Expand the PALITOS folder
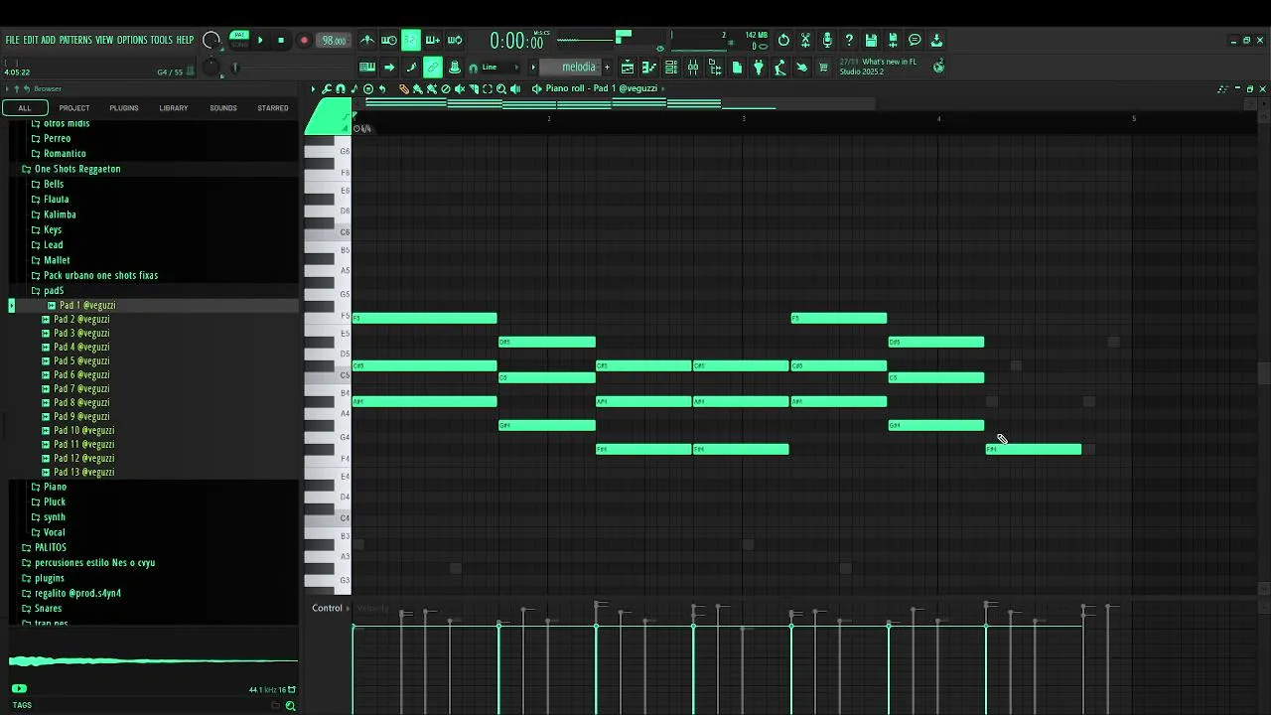 (x=51, y=547)
